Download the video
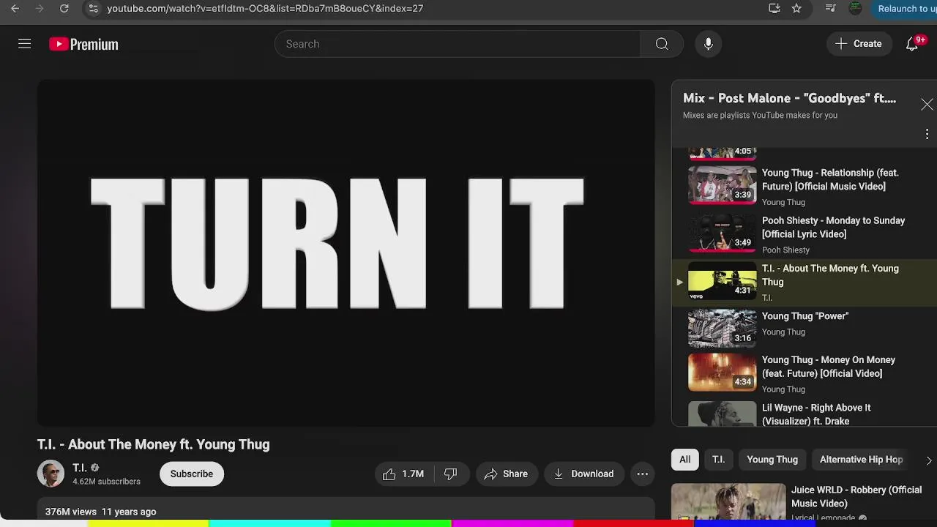Screen dimensions: 937x527 coord(584,474)
